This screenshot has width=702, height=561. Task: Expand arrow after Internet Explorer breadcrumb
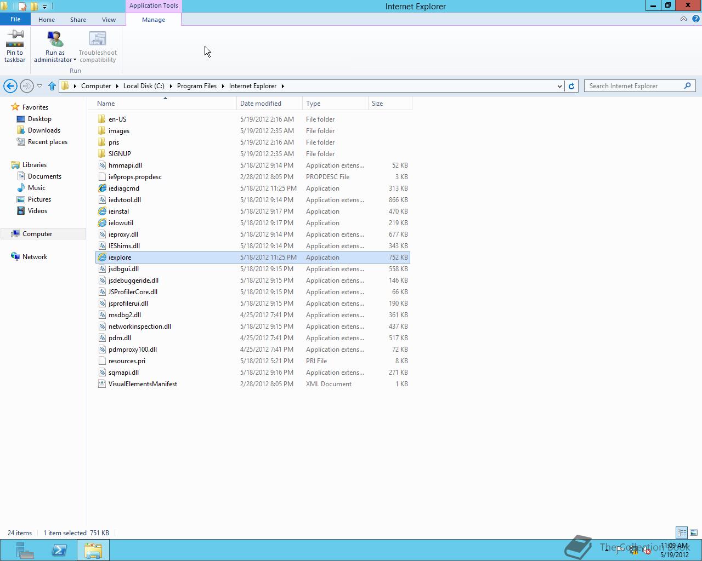(283, 86)
